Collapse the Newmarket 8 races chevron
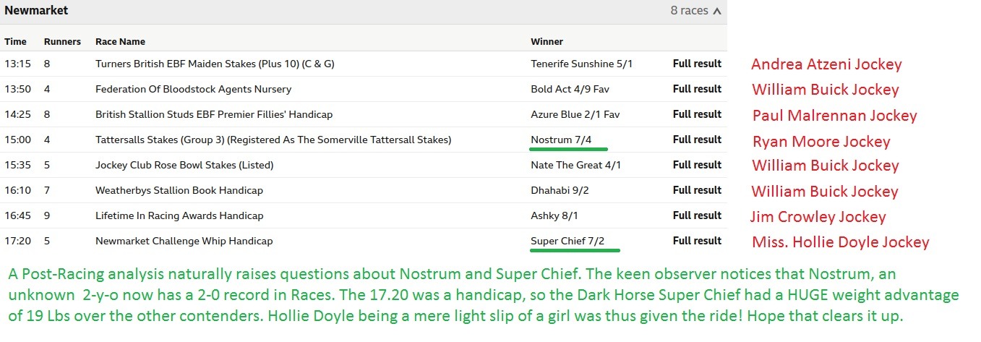Screen dimensions: 981x342 coord(716,11)
